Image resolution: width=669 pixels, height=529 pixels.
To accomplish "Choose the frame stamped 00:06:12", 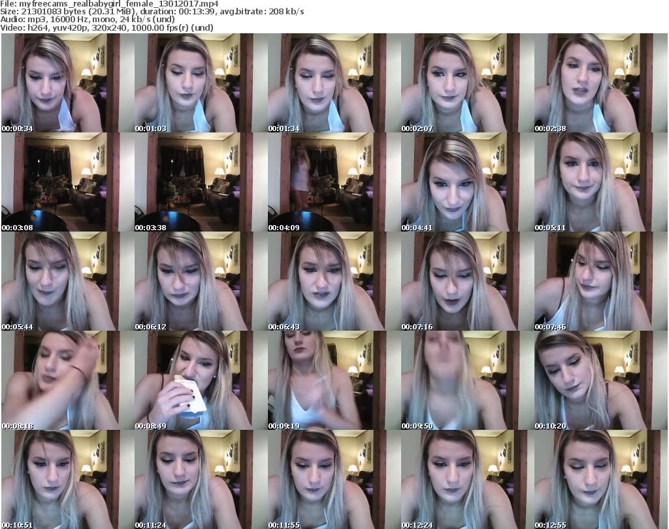I will click(x=201, y=281).
